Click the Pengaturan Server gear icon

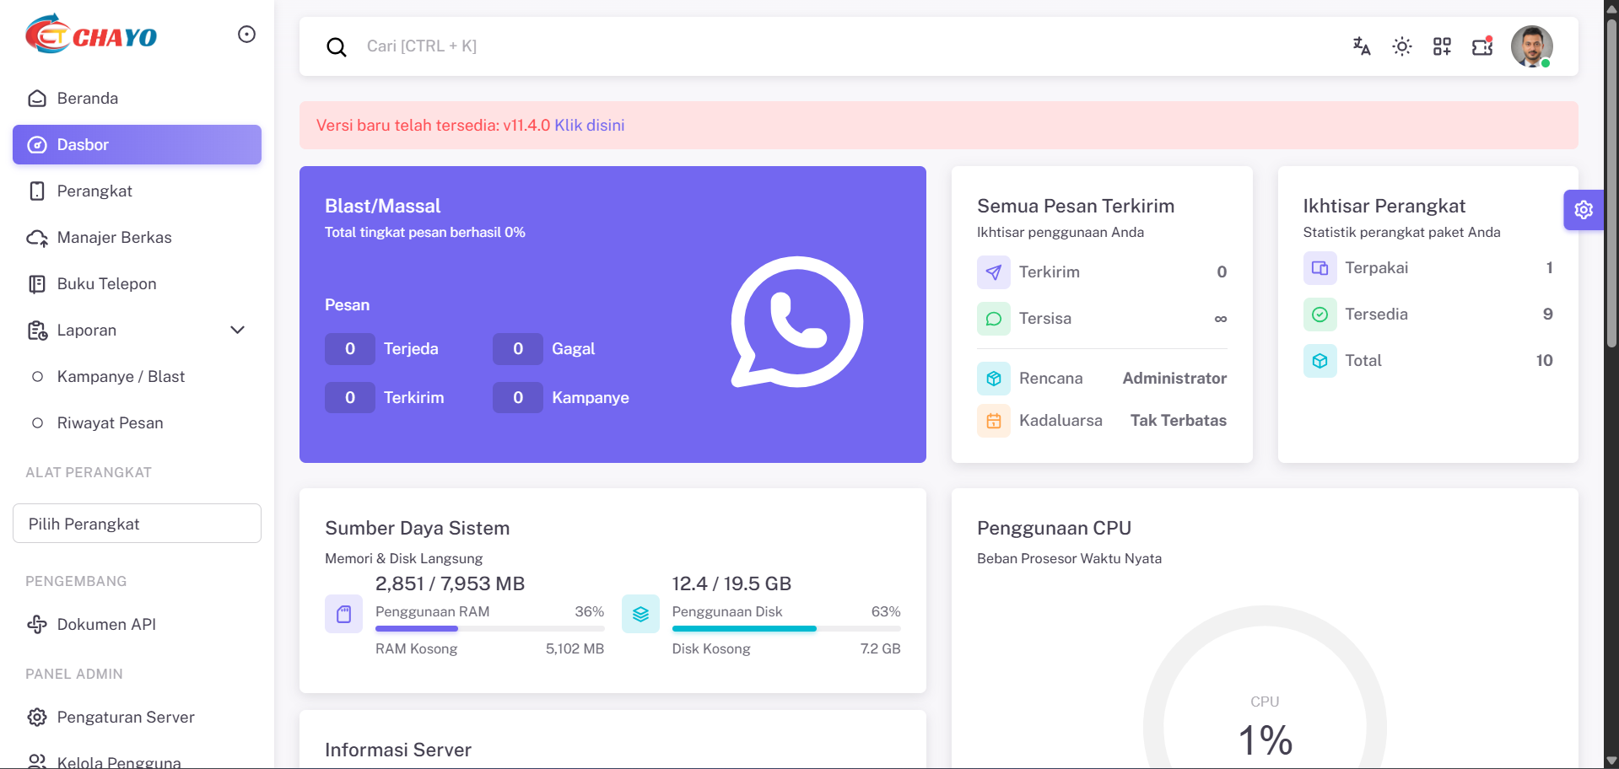tap(37, 717)
